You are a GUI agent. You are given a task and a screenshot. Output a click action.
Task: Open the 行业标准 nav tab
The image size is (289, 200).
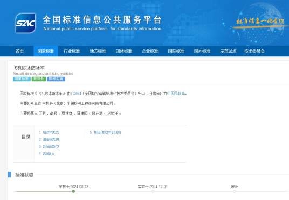click(72, 51)
